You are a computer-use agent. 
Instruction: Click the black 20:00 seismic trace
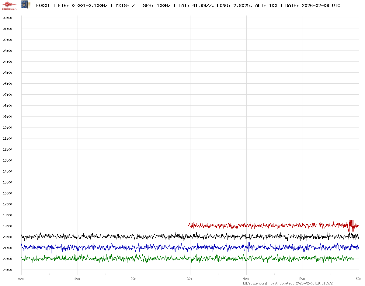152,236
